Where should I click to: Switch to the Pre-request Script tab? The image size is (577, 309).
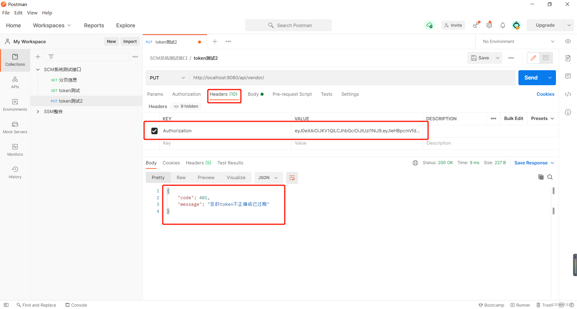[292, 94]
